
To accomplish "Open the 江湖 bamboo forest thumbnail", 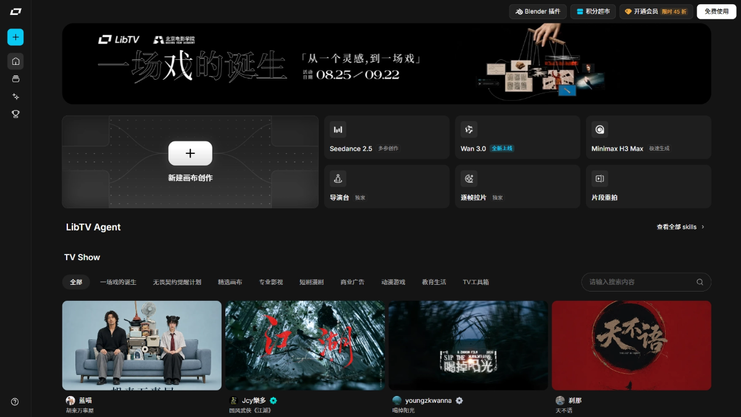I will point(305,345).
